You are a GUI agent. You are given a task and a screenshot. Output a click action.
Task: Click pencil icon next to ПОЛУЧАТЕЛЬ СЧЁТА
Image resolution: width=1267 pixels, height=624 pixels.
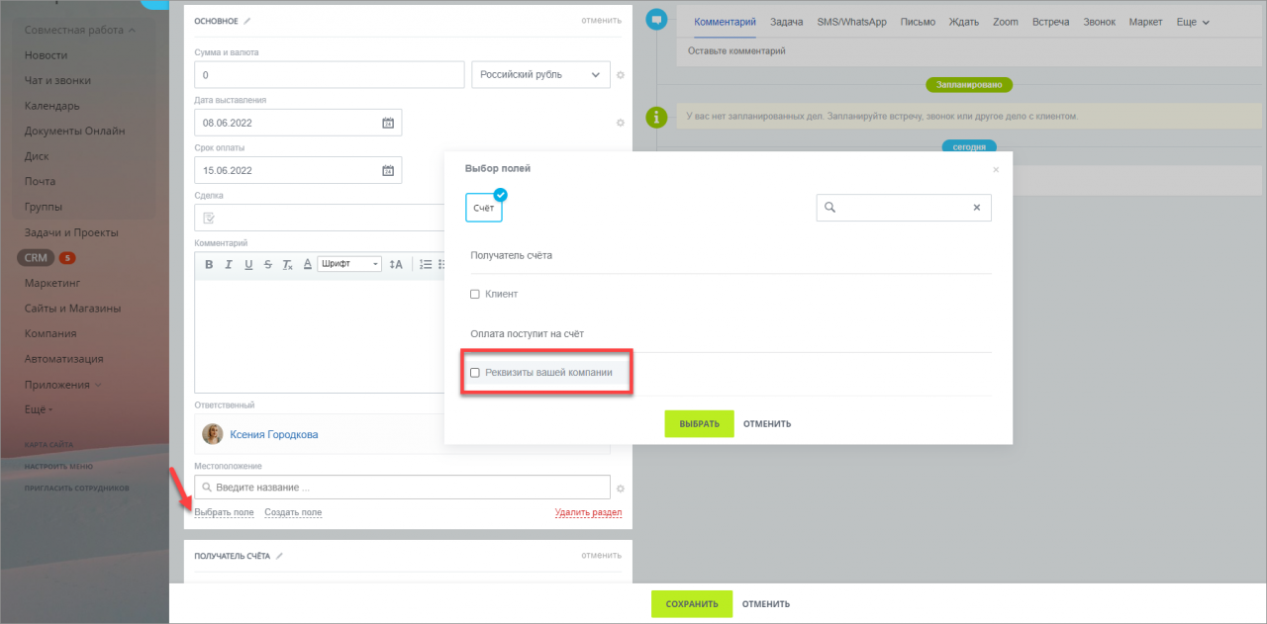279,556
